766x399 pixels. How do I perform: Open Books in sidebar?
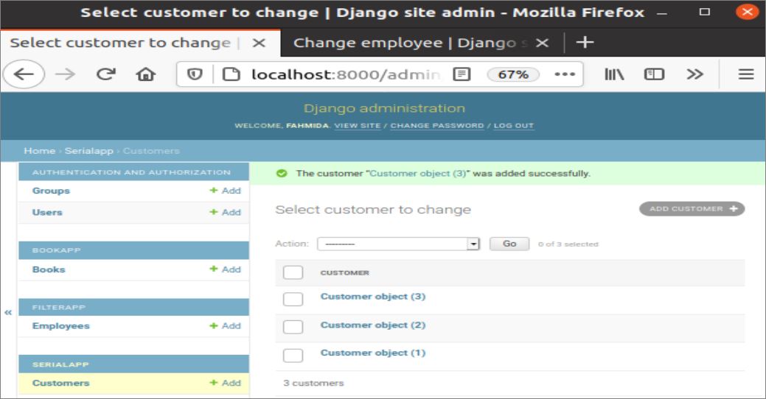[x=49, y=269]
